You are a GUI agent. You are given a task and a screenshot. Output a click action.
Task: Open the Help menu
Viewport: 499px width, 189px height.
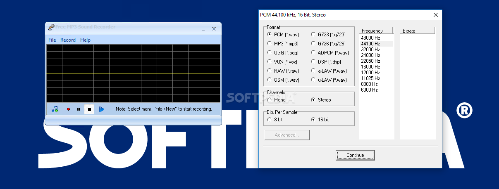85,40
